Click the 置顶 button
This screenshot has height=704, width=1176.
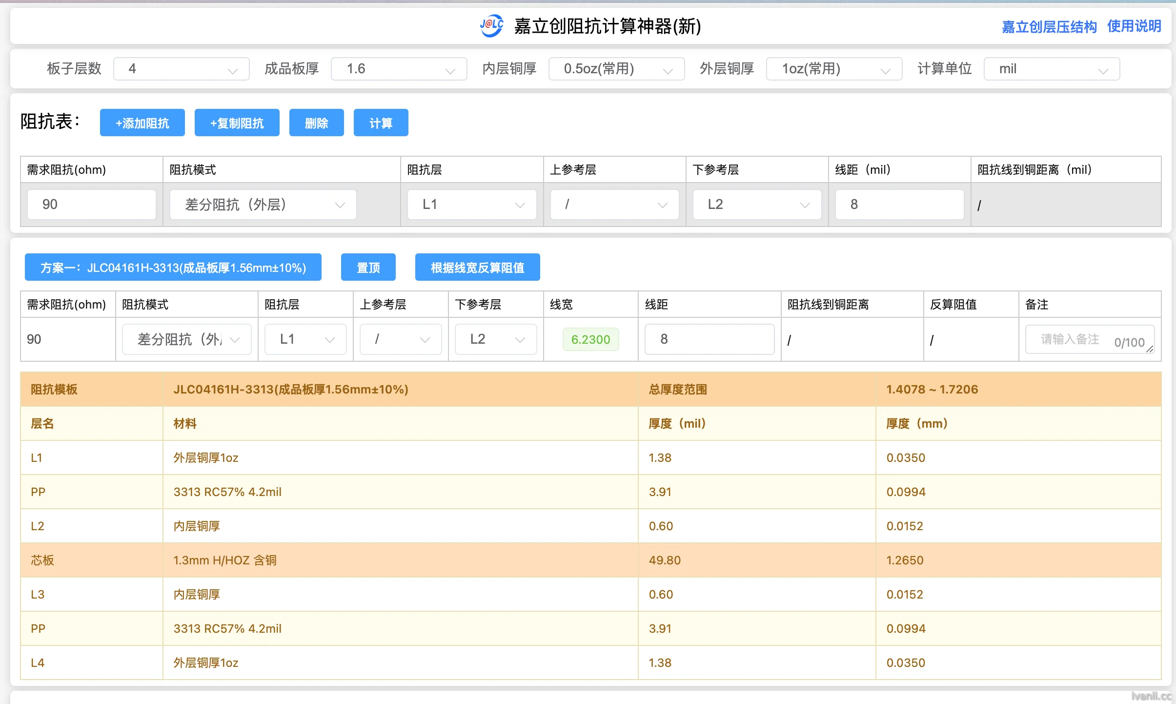pyautogui.click(x=368, y=267)
